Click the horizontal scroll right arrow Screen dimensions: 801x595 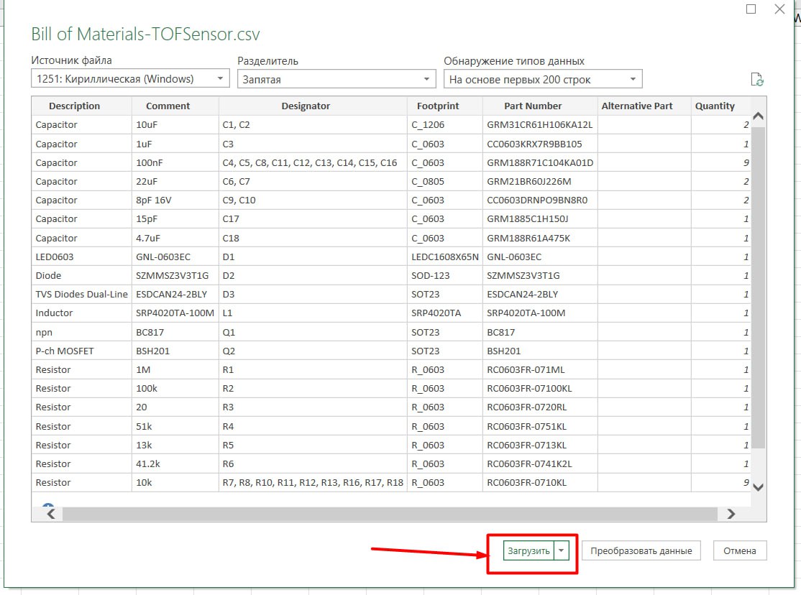tap(731, 514)
